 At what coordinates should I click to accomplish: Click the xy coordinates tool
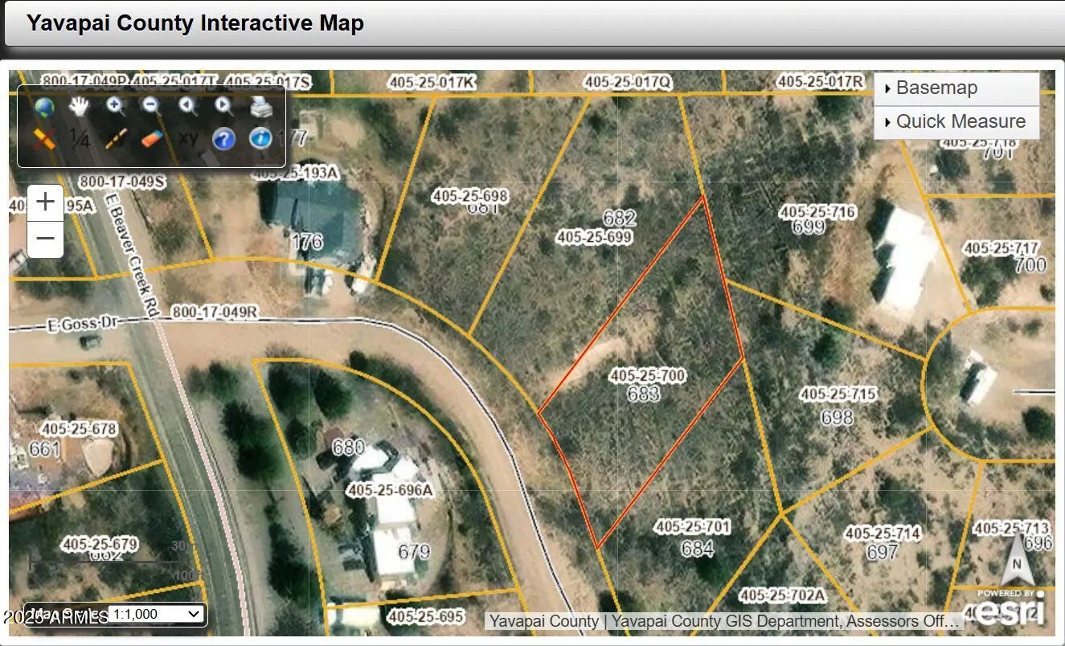[188, 138]
